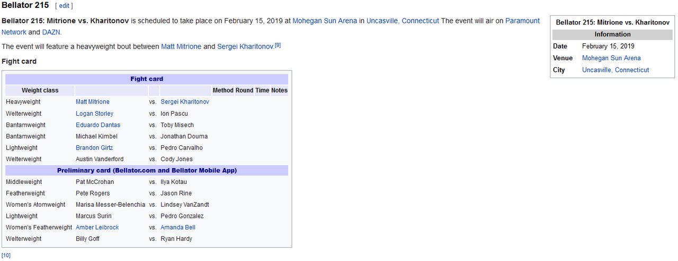Open the DAZN link
The height and width of the screenshot is (261, 678).
point(51,32)
